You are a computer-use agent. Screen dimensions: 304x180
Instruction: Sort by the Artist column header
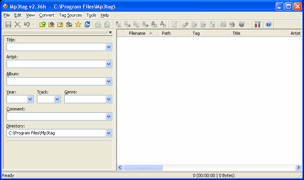(x=295, y=33)
